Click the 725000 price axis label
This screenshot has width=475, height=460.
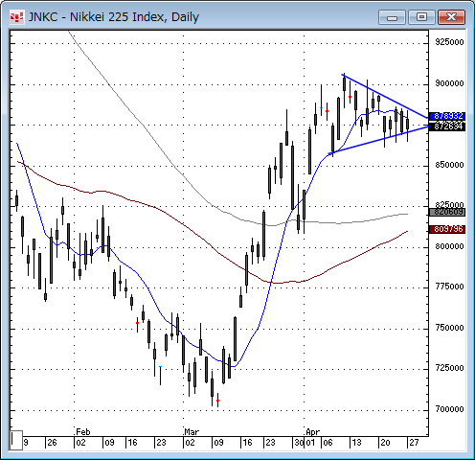[449, 368]
